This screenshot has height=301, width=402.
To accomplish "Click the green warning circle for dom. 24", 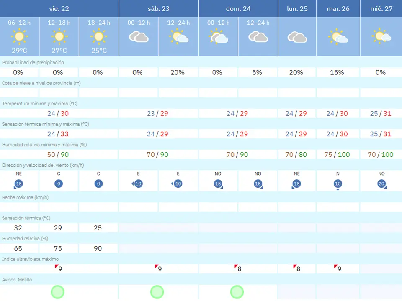I will [x=237, y=292].
